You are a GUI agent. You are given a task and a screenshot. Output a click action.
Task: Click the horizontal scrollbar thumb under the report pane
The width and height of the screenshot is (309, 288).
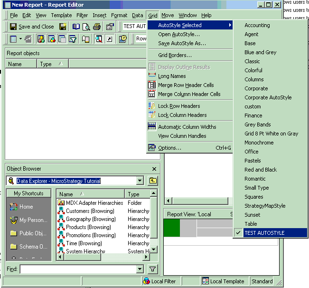pos(200,201)
